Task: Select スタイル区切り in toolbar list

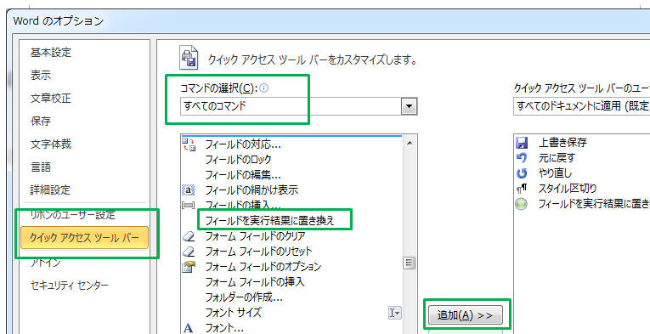Action: [567, 189]
